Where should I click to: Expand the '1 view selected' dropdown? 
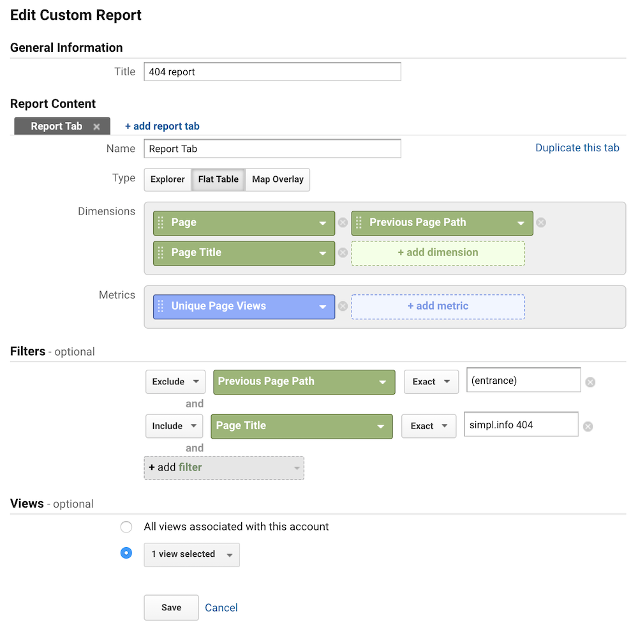point(191,554)
